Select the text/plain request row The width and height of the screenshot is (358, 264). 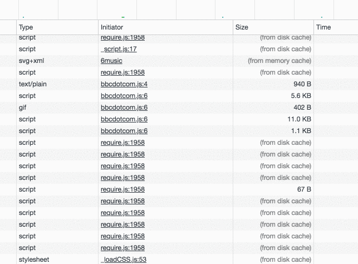click(179, 84)
